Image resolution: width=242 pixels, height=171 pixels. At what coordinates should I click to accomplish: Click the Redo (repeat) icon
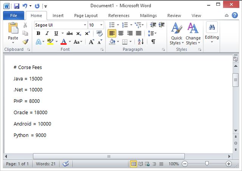[37, 6]
